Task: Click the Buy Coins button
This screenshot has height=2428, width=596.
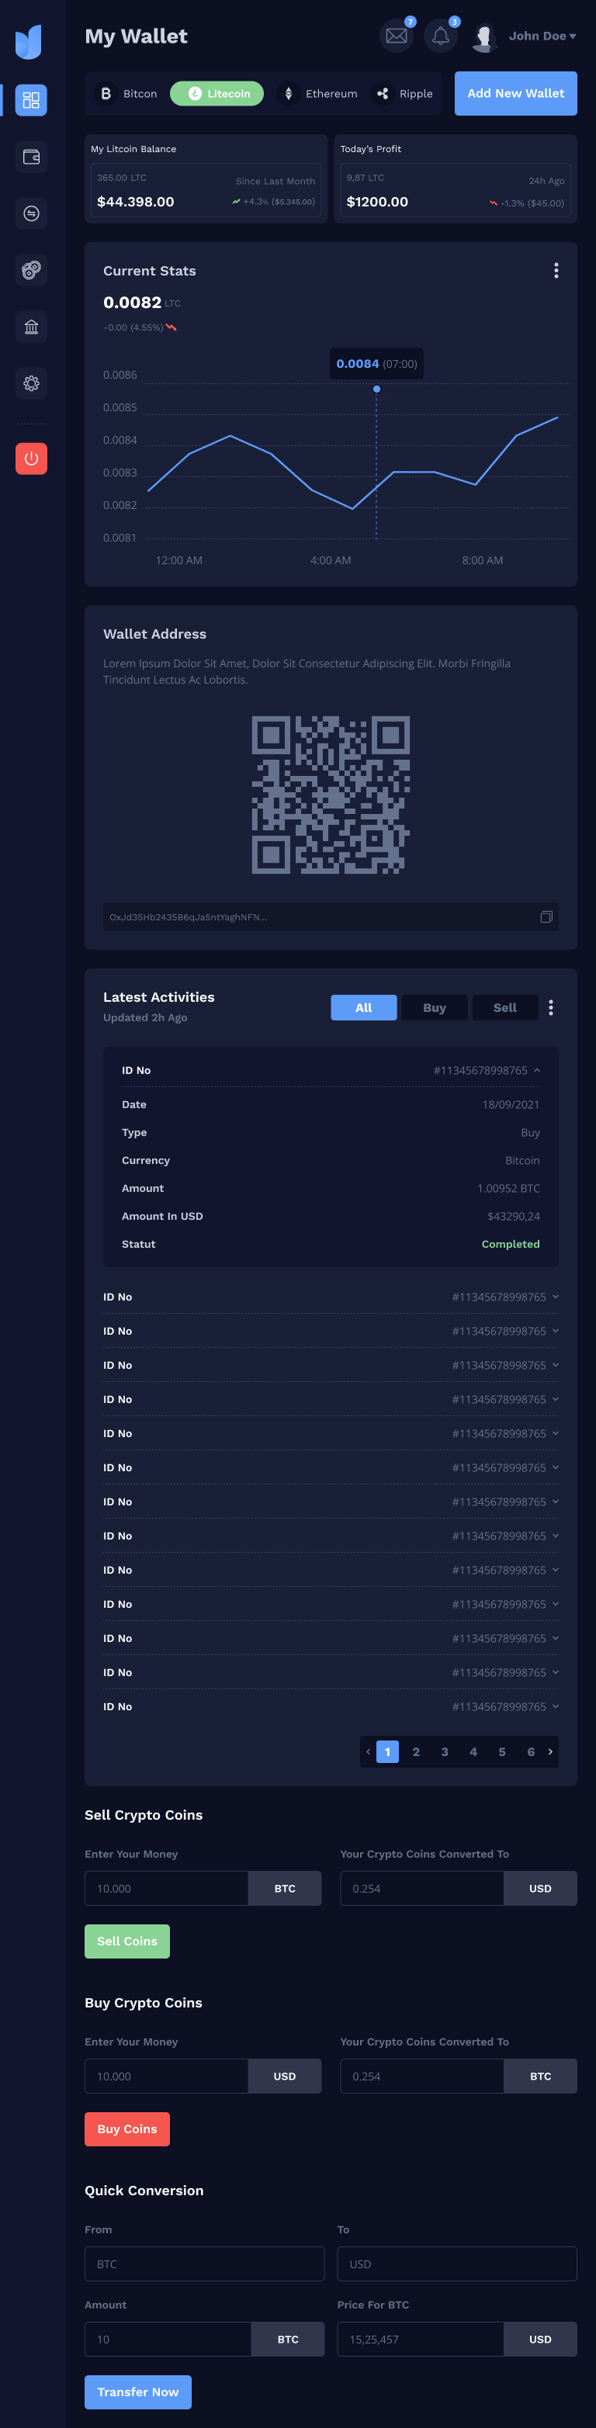Action: click(x=127, y=2128)
